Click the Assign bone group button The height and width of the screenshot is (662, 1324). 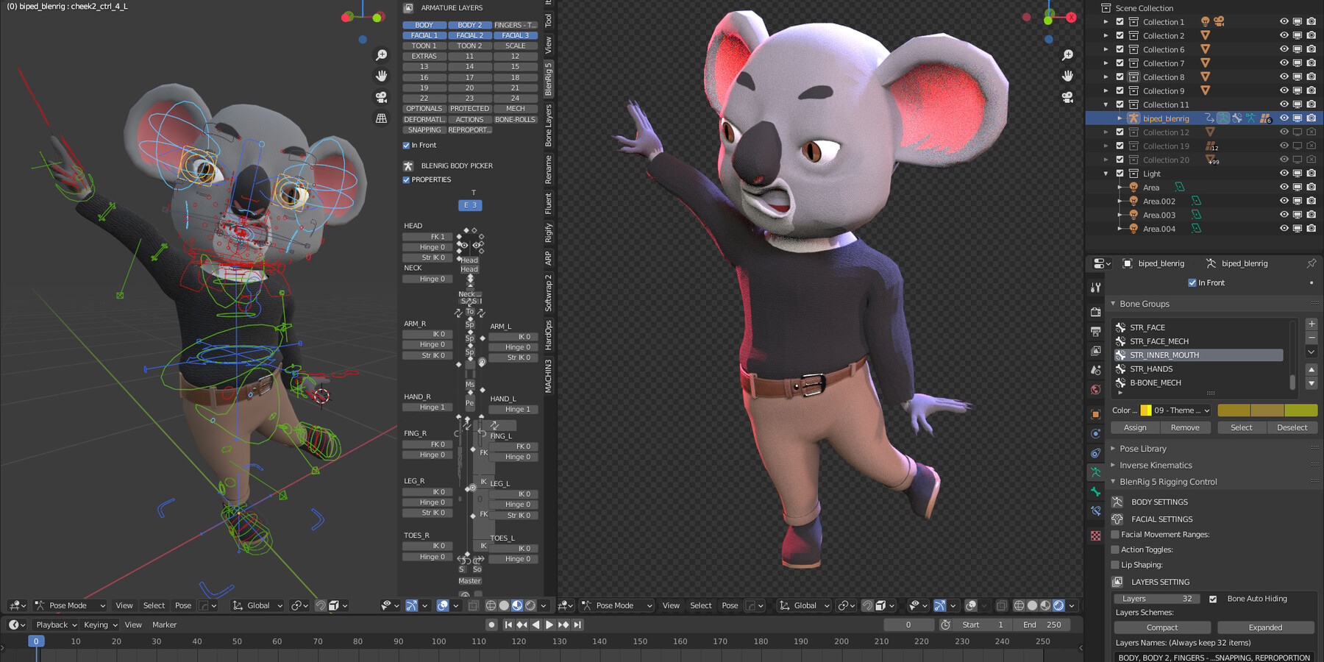coord(1134,427)
